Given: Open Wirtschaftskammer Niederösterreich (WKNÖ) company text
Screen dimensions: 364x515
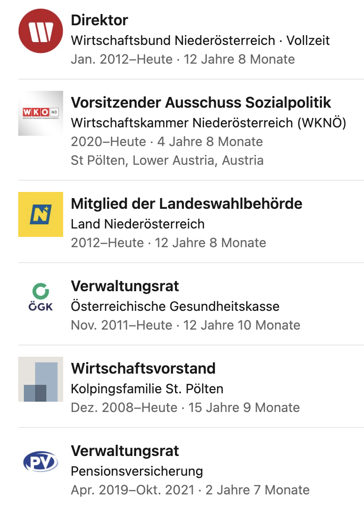Looking at the screenshot, I should [x=208, y=123].
